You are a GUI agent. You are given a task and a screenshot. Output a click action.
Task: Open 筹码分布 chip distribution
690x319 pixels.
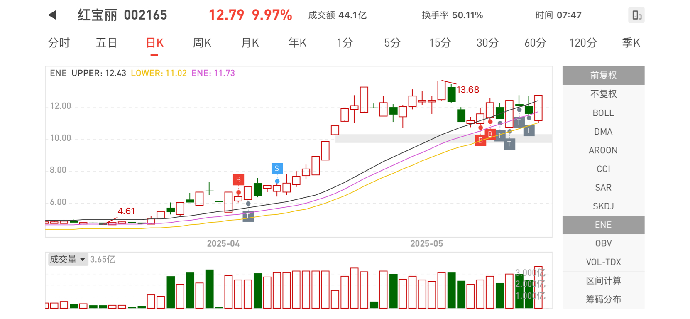point(604,299)
